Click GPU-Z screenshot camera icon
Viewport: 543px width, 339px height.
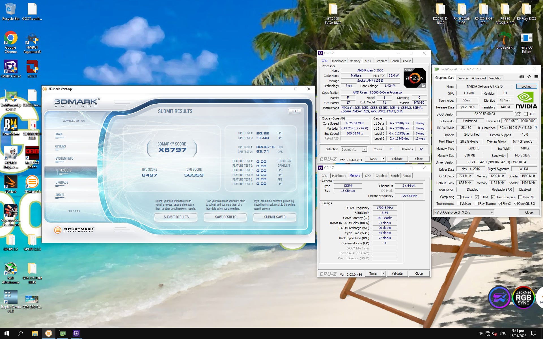coord(522,77)
